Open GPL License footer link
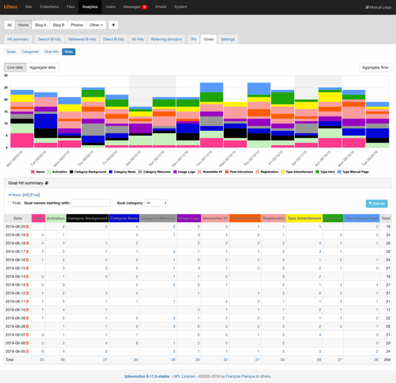 coord(184,377)
